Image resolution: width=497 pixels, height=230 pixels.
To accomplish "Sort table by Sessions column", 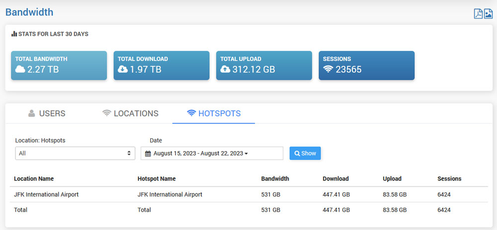I will pyautogui.click(x=449, y=178).
